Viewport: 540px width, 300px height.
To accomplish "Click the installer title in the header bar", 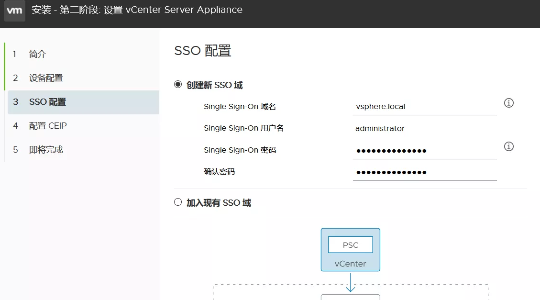I will [137, 10].
